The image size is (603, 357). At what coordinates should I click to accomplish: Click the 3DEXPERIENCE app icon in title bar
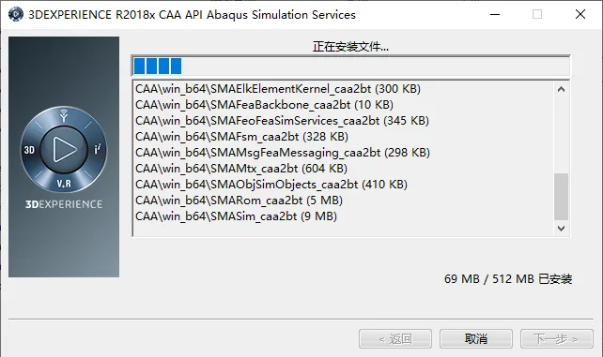pyautogui.click(x=15, y=14)
